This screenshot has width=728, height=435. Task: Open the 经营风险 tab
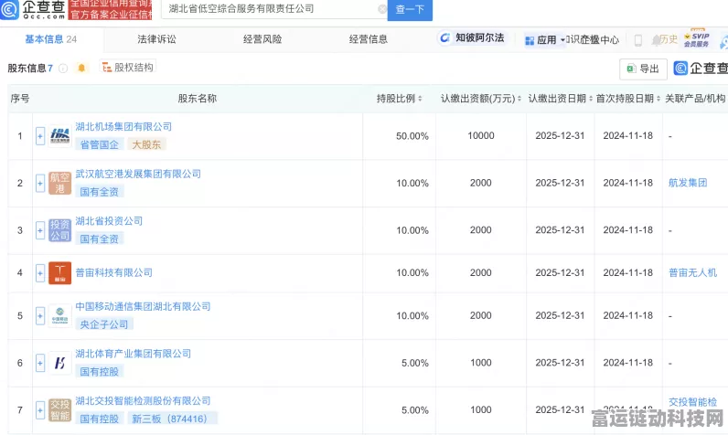pyautogui.click(x=262, y=39)
